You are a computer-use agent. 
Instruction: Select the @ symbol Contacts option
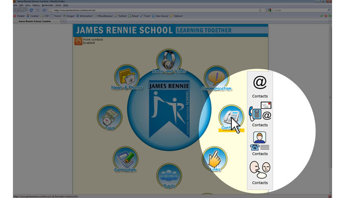pyautogui.click(x=260, y=87)
